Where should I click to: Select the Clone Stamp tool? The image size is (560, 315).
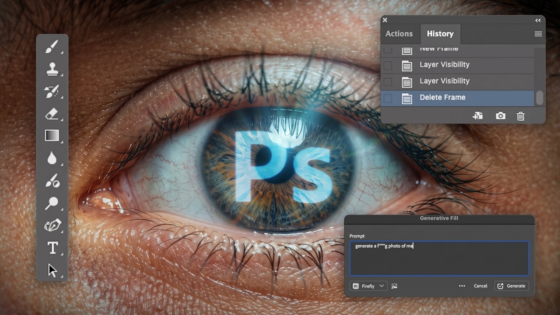(52, 69)
